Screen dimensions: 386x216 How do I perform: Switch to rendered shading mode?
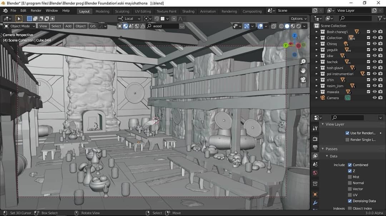pyautogui.click(x=298, y=26)
